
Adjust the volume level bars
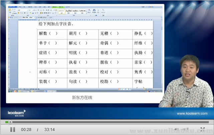click(184, 129)
